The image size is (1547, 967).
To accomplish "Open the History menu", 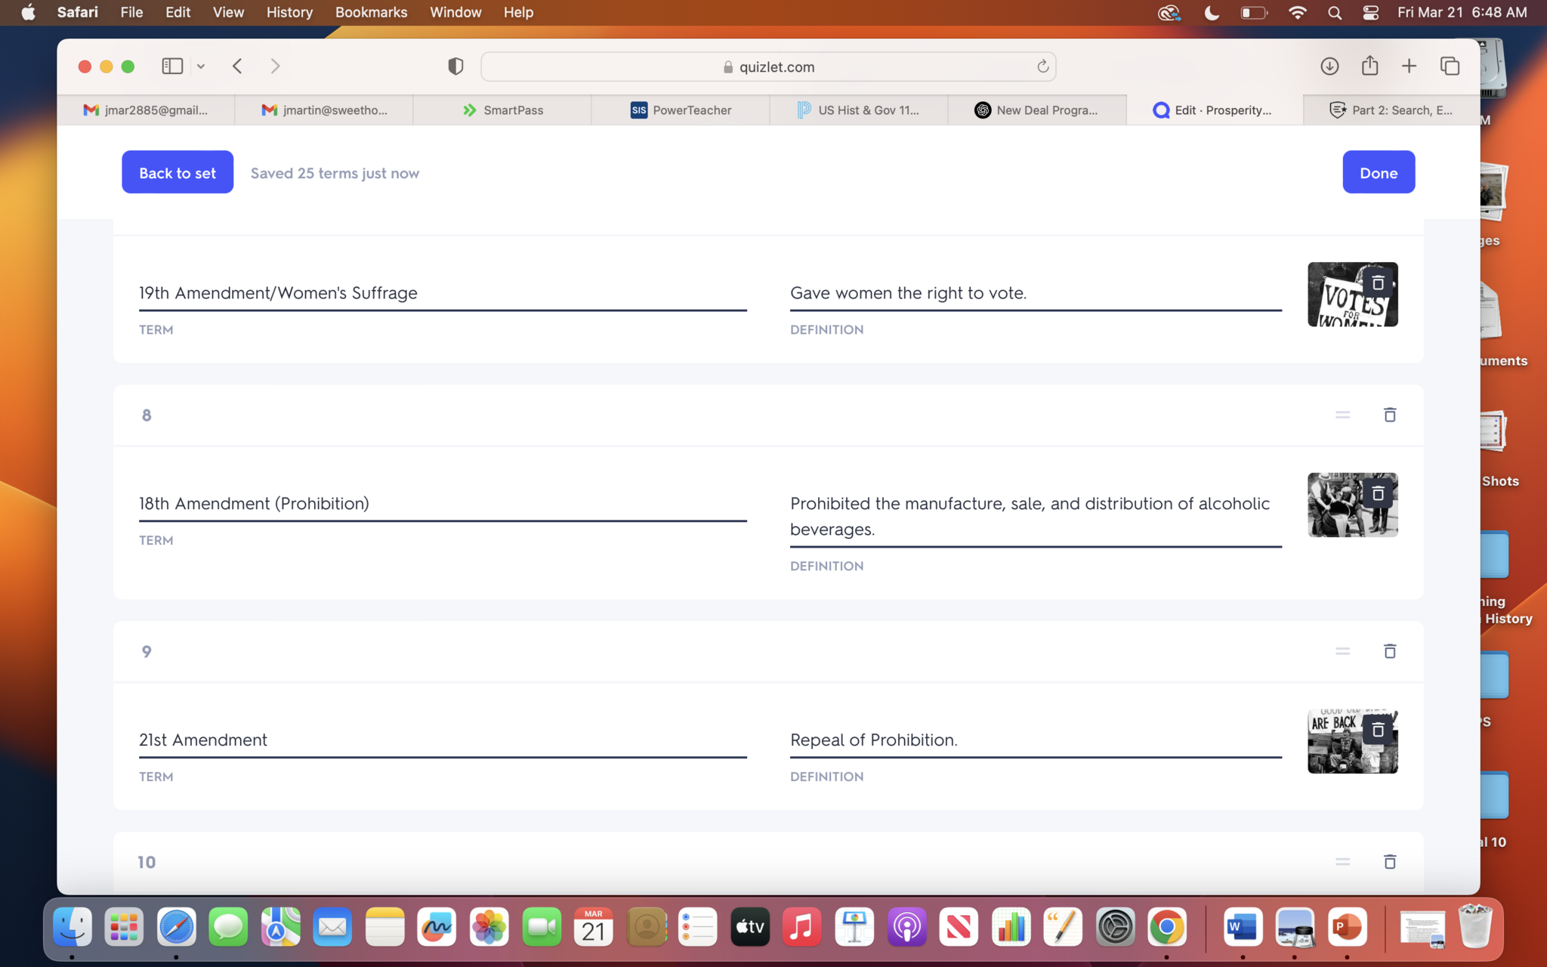I will [289, 13].
